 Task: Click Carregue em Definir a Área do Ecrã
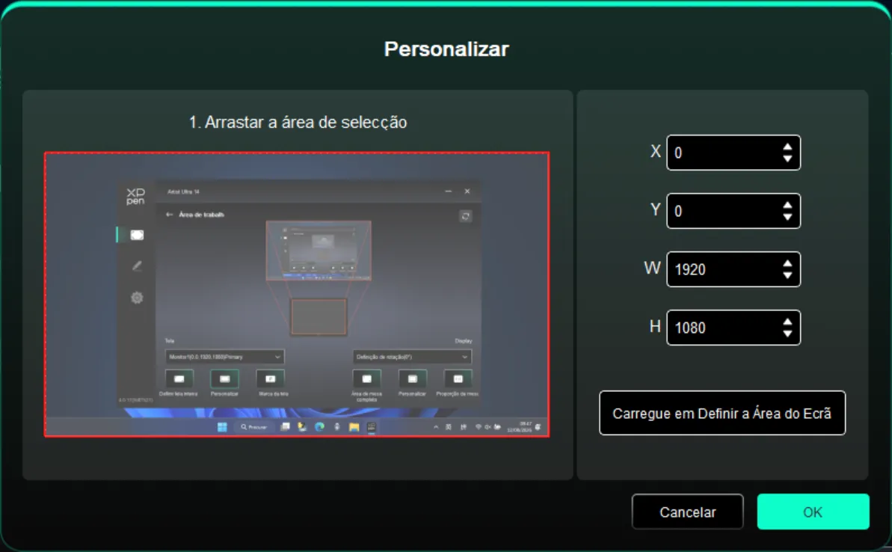[x=722, y=413]
